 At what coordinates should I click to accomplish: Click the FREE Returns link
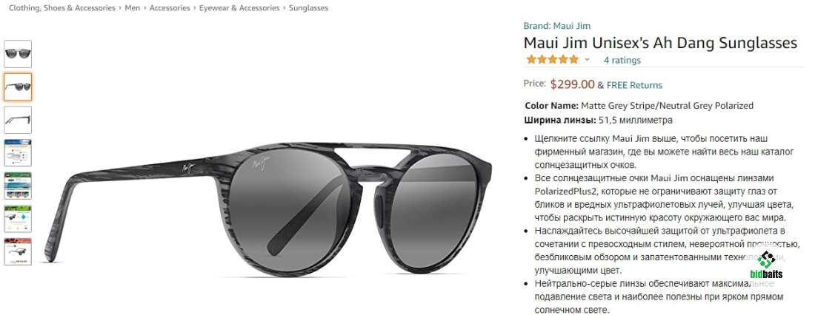click(x=634, y=85)
